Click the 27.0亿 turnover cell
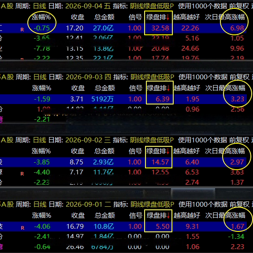Screen dimensions: 253x253 click(x=103, y=28)
